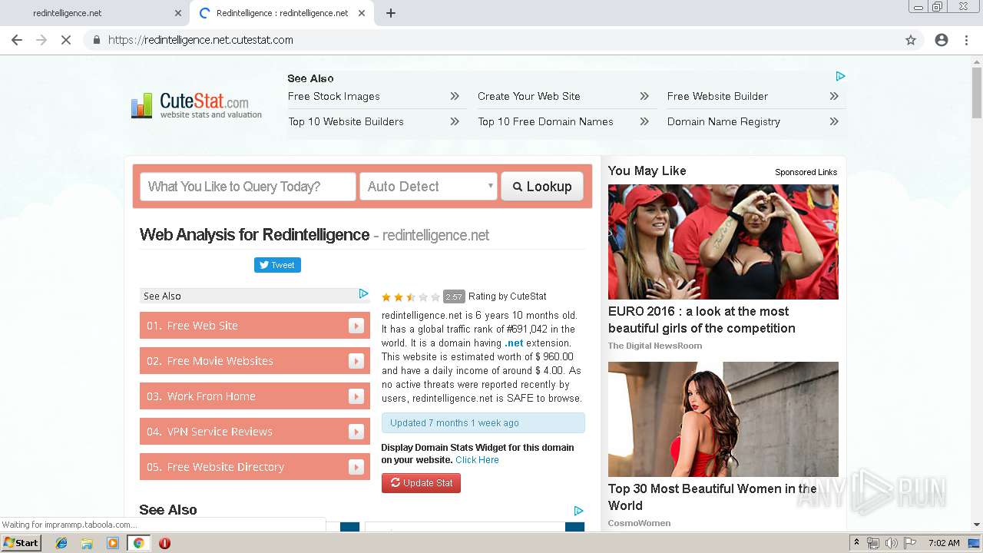Click arrows next to Free Stock Images

455,96
